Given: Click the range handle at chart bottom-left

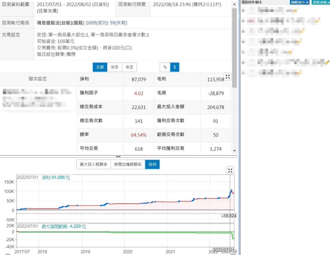Looking at the screenshot, I should 8,254.
